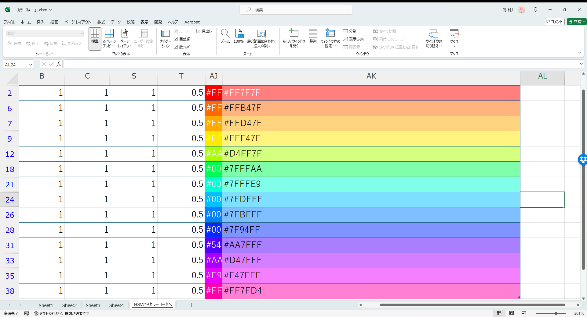The height and width of the screenshot is (317, 587).
Task: Click the Excel app icon in title bar
Action: pos(8,10)
